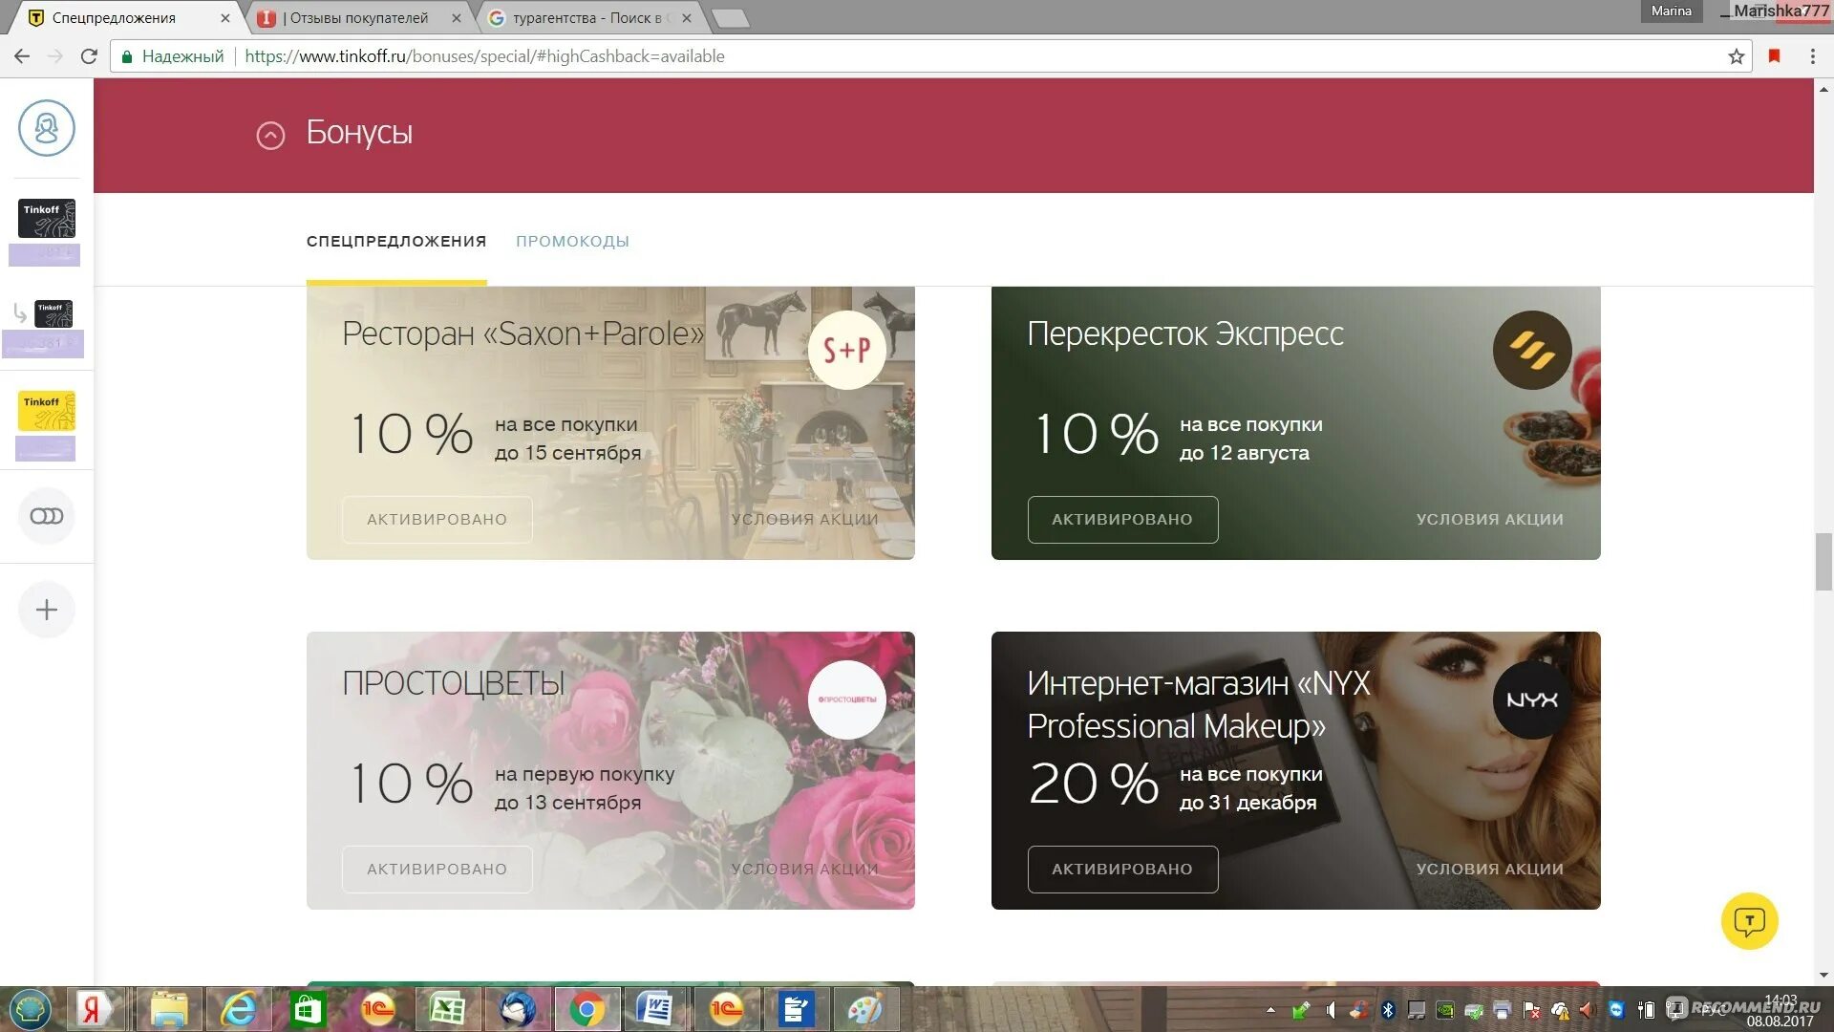Viewport: 1834px width, 1032px height.
Task: Open Условия акции link on NYX offer
Action: click(x=1489, y=869)
